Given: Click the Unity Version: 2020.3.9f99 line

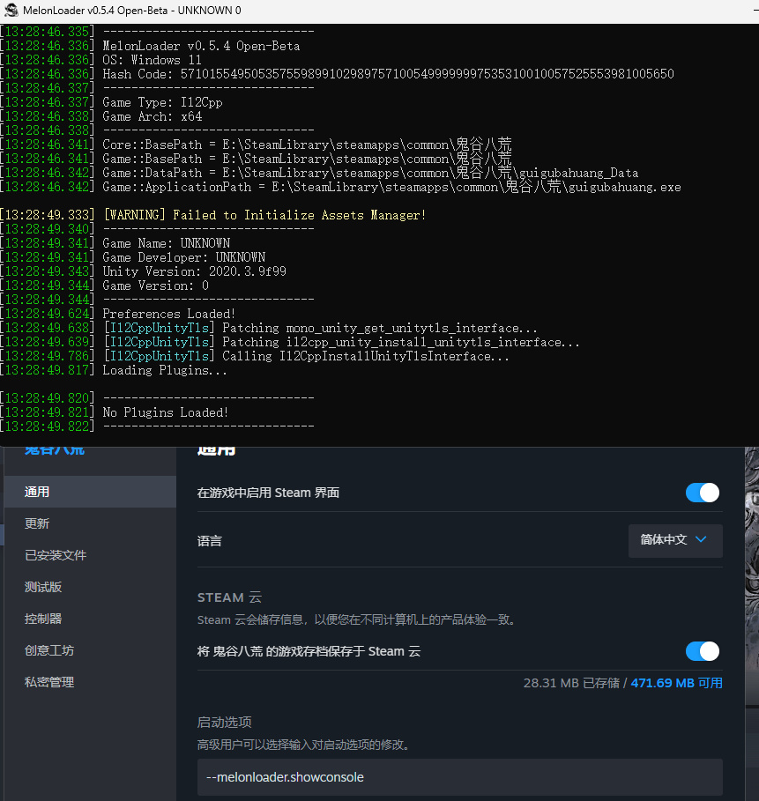Looking at the screenshot, I should (194, 271).
